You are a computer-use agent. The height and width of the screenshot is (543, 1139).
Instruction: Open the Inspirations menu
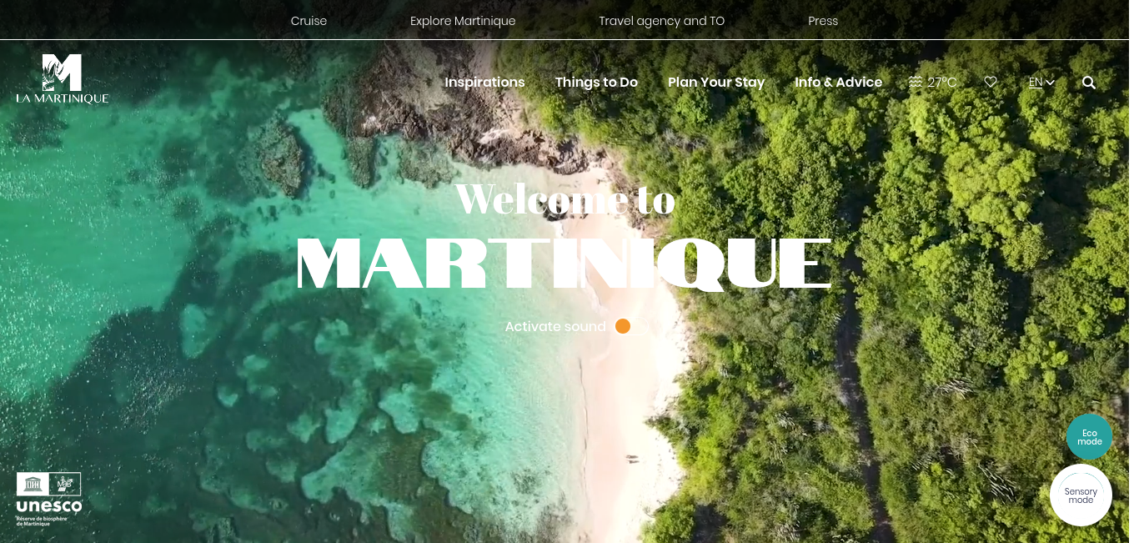[x=484, y=82]
